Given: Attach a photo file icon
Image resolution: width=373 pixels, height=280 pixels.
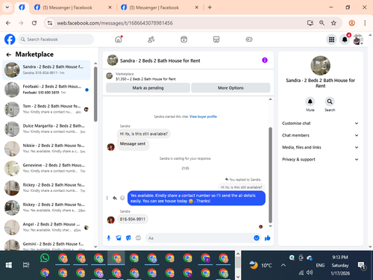Looking at the screenshot, I should point(119,238).
